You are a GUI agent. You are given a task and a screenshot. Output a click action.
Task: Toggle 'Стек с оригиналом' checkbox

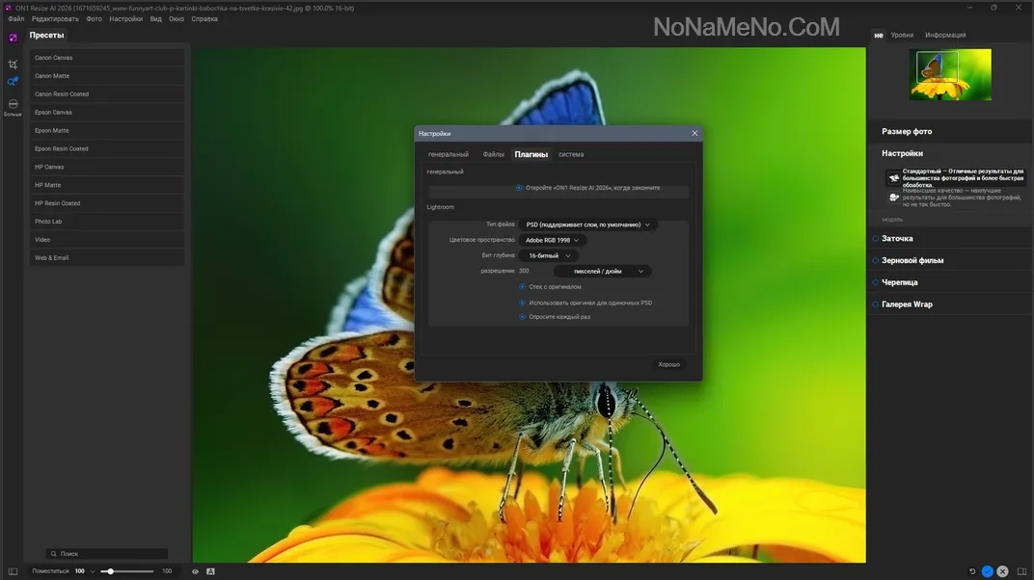[523, 287]
